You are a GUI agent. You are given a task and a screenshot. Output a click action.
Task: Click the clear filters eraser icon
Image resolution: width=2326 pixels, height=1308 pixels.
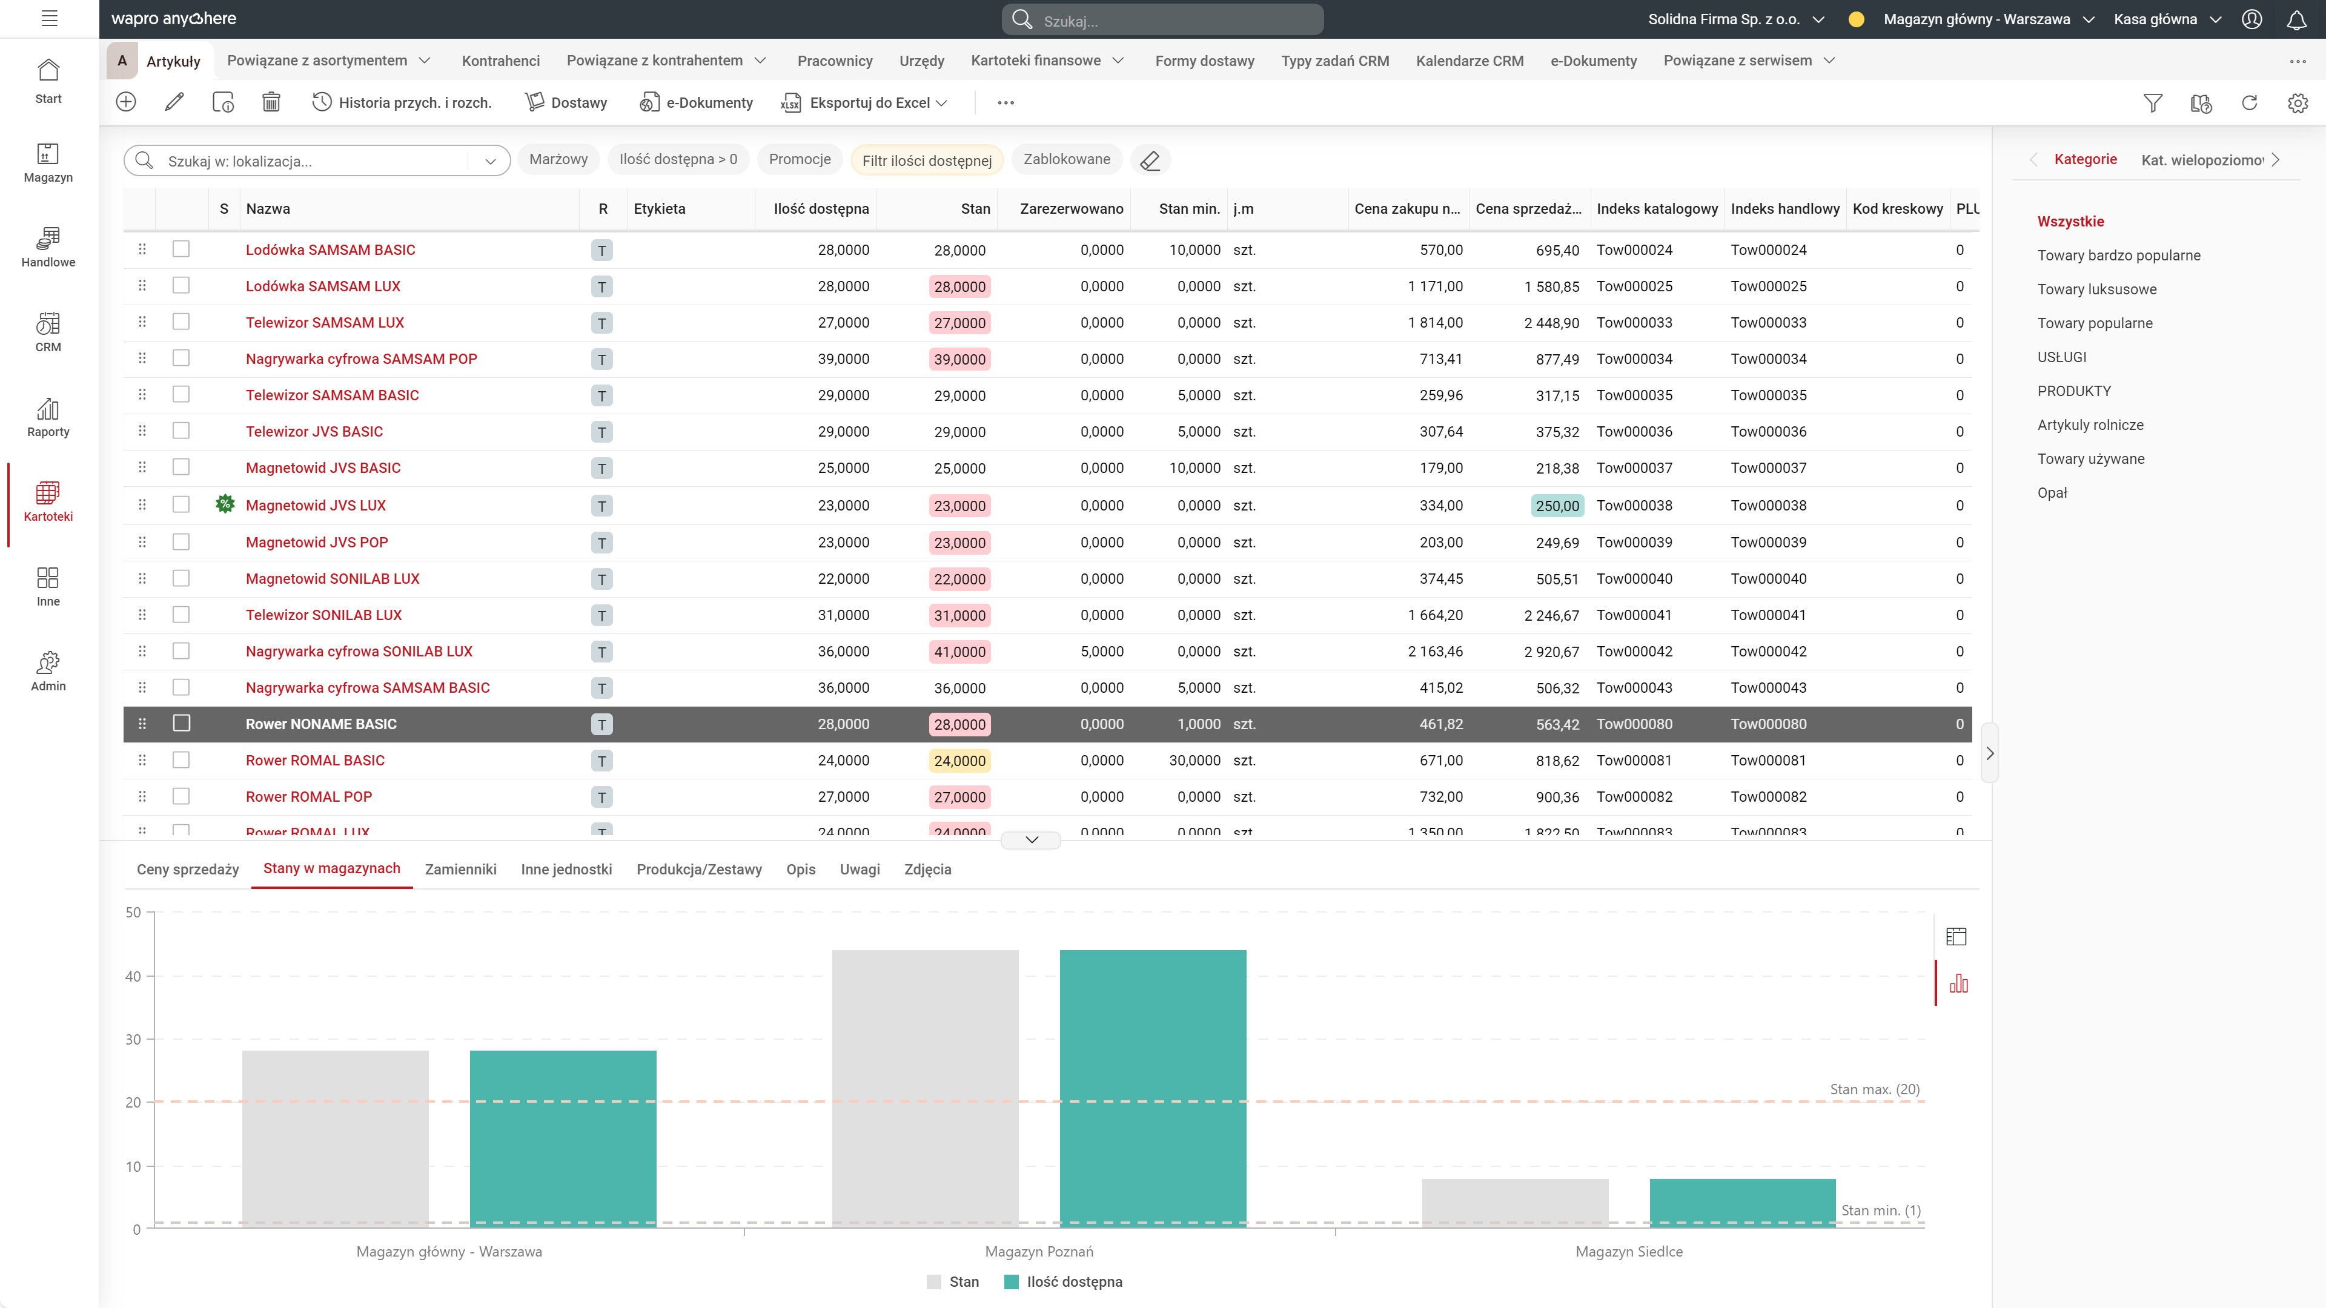click(x=1150, y=160)
